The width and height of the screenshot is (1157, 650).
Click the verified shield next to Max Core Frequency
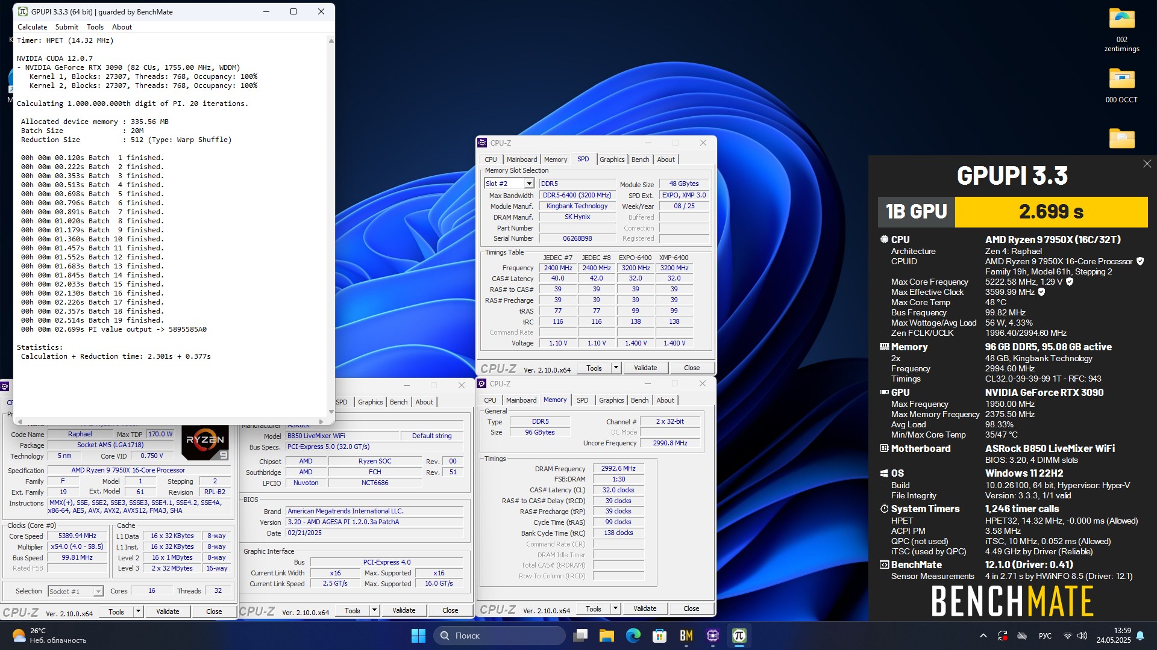[1070, 282]
